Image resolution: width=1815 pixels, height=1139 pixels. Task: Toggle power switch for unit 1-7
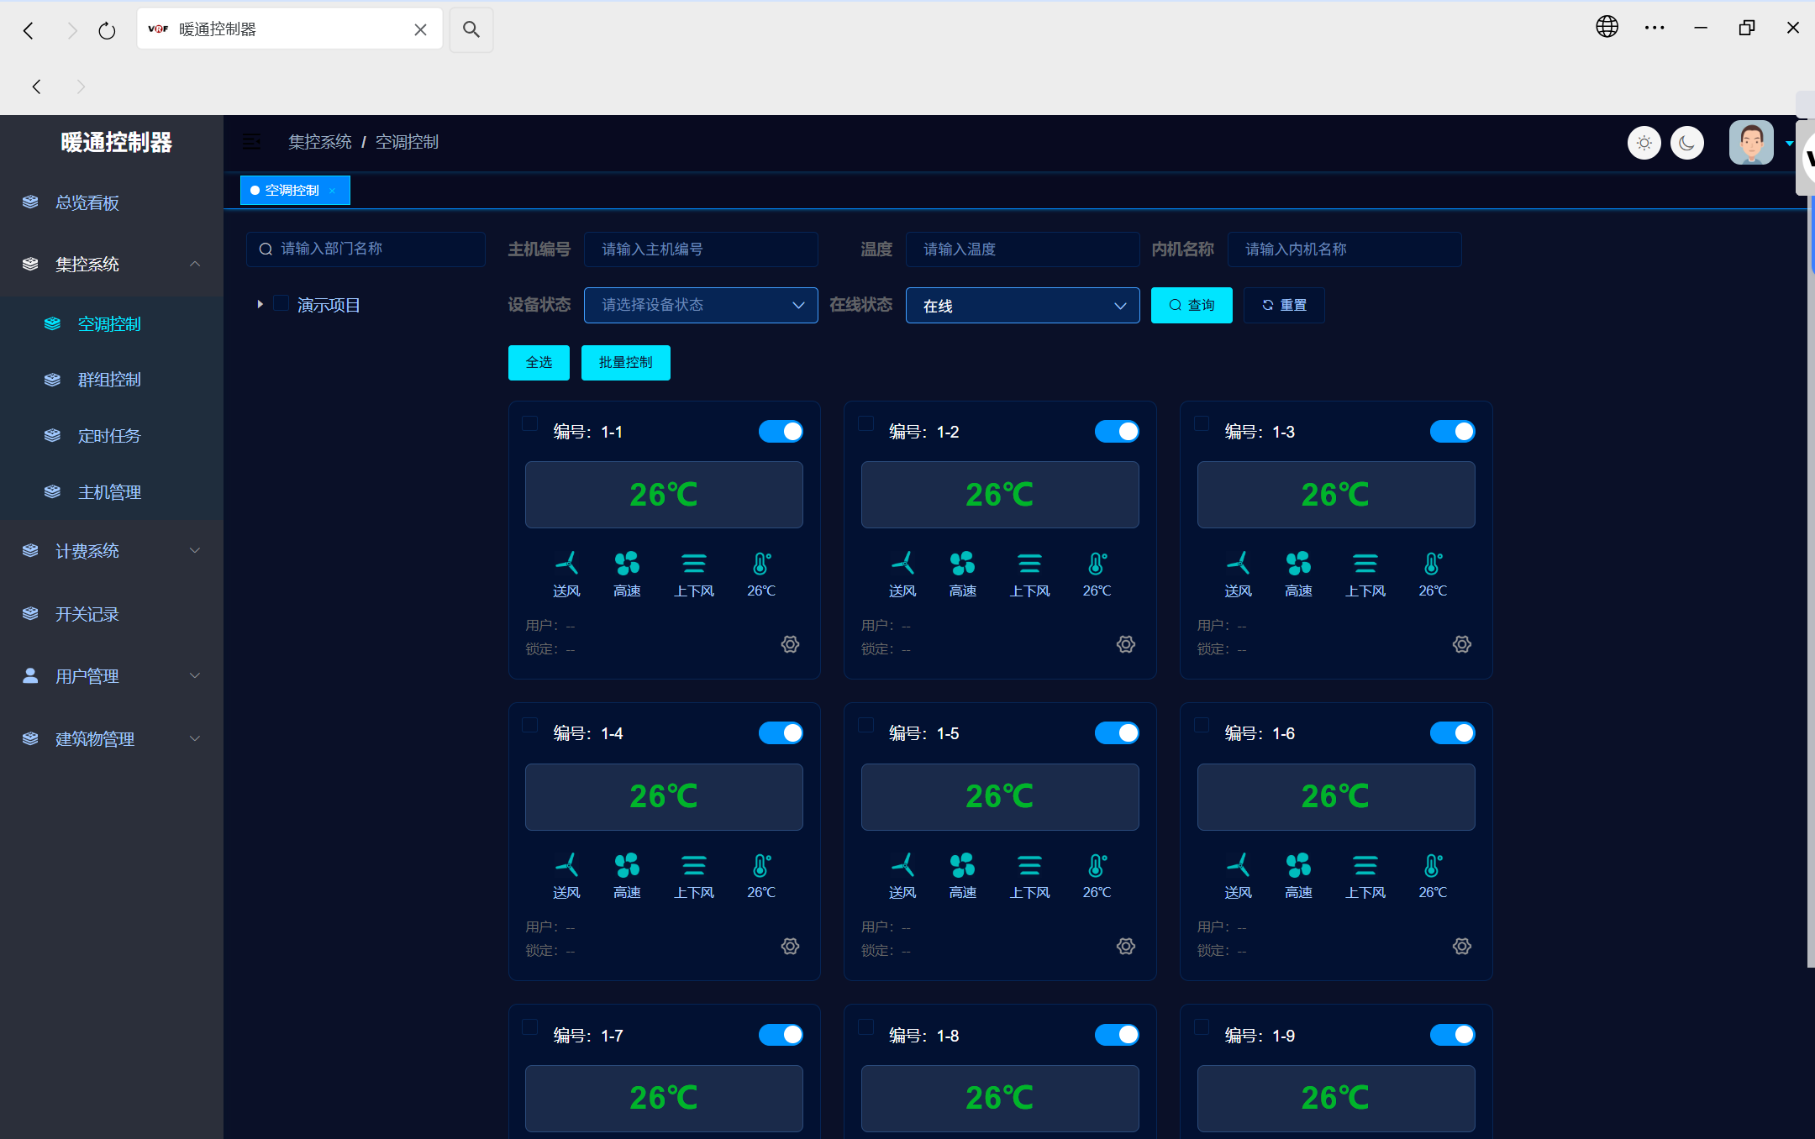(781, 1034)
